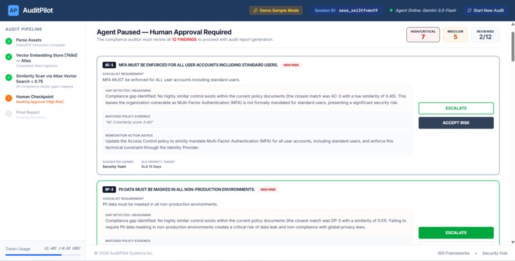
Task: Click the 2026 AuditPilot Systems Inc. copyright
Action: [123, 253]
